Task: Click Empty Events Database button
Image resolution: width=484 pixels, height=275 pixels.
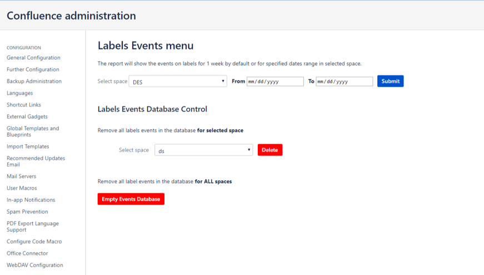Action: tap(131, 199)
